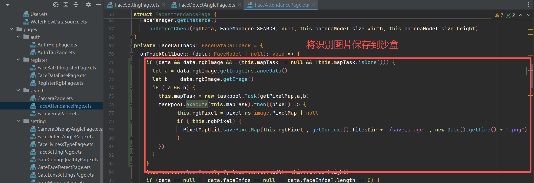Click getImageInstanceData on line 72
This screenshot has width=534, height=183.
[x=250, y=71]
